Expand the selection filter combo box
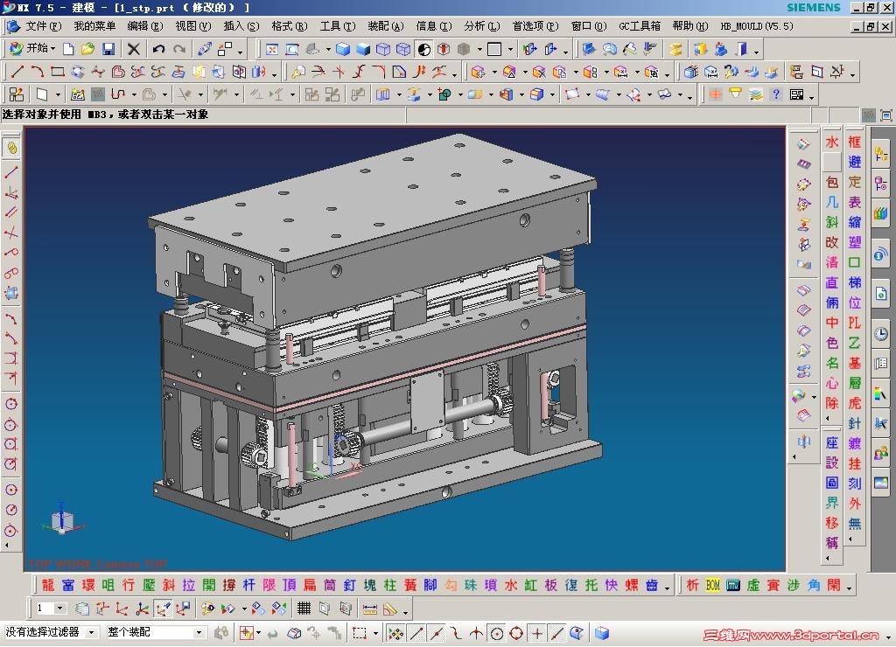The image size is (896, 647). [x=92, y=632]
